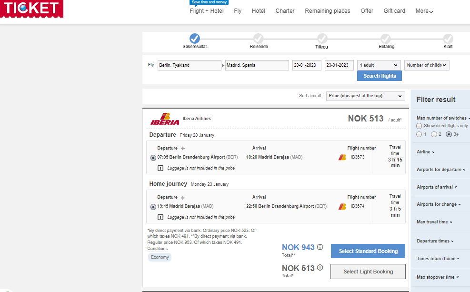The width and height of the screenshot is (470, 292).
Task: Click 'Save time and money' badge
Action: click(209, 2)
